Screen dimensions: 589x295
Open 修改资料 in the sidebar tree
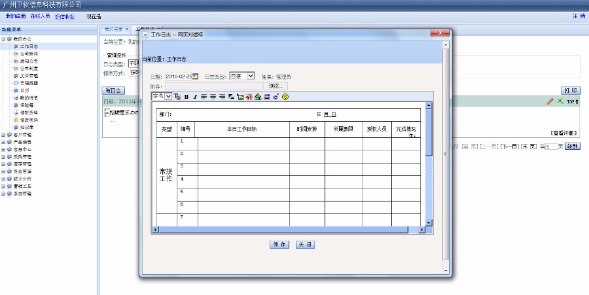[x=29, y=113]
